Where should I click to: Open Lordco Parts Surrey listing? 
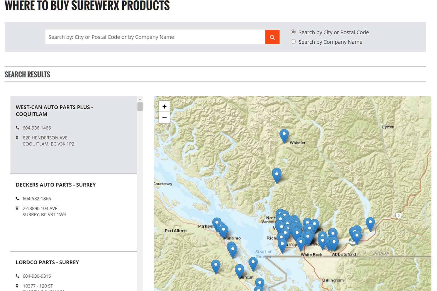click(47, 262)
